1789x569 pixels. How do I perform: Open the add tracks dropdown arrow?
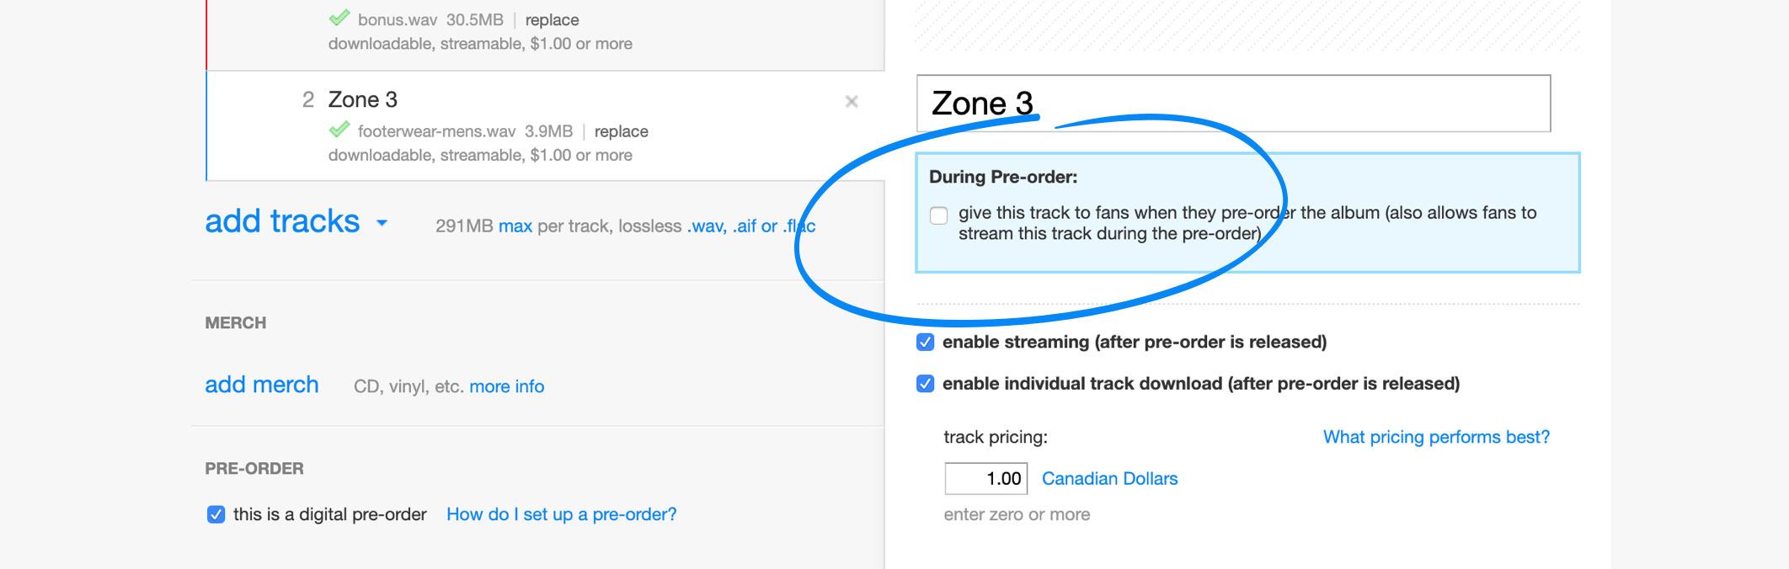coord(382,223)
